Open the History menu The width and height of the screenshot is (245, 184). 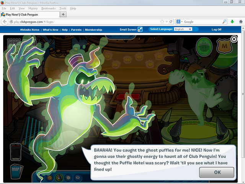(33, 8)
